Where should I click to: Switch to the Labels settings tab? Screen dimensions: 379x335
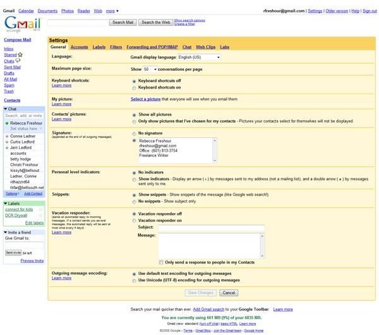point(99,47)
